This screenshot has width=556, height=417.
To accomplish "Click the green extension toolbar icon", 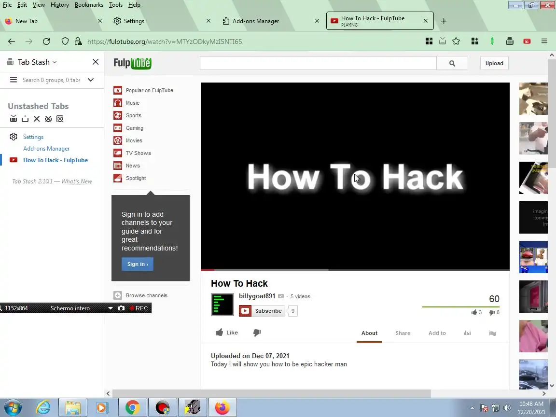I will (492, 42).
